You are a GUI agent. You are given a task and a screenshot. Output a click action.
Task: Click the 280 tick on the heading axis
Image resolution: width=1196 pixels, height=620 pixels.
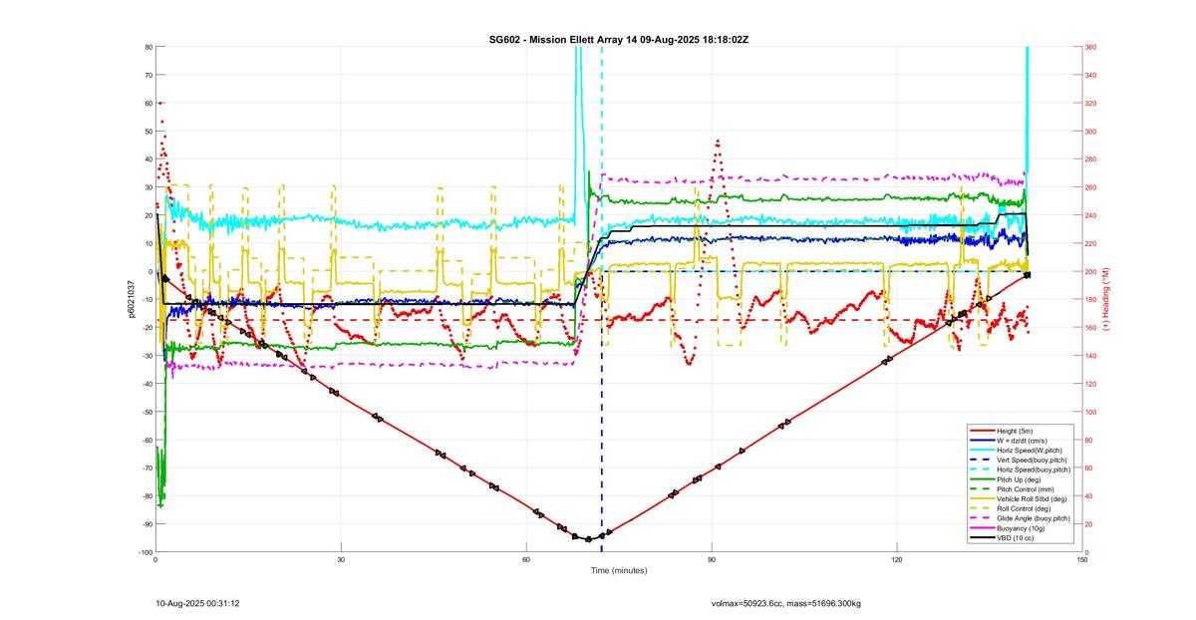[1091, 159]
